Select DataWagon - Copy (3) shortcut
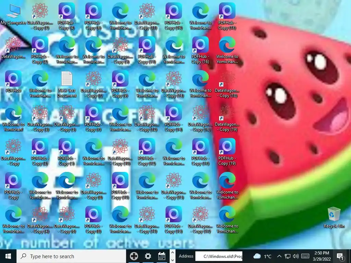Viewport: 351px width, 263px height. click(x=40, y=118)
